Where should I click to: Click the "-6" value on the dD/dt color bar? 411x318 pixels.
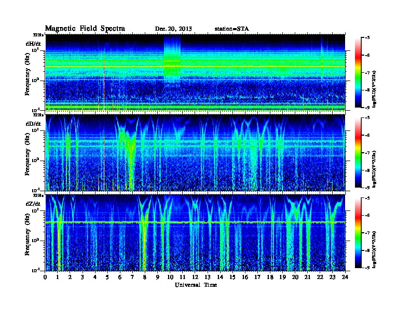[367, 135]
